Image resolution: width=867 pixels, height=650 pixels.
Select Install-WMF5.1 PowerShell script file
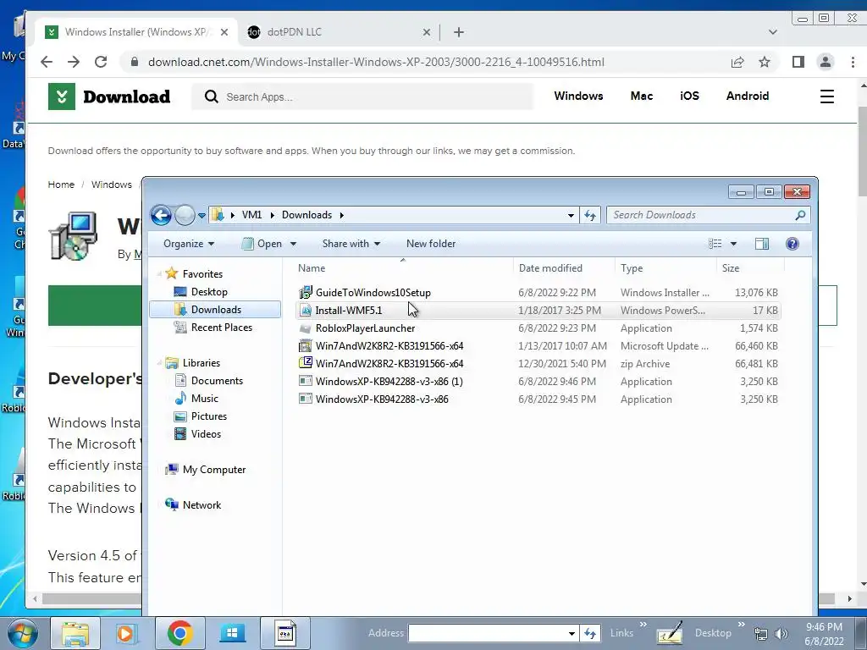(538, 310)
